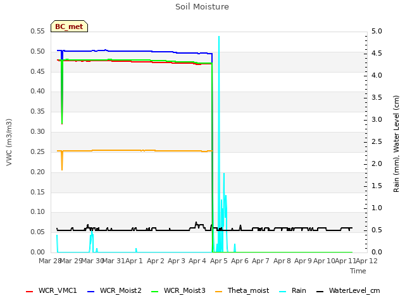Toggle WCR_Moist3 series in legend
Screen dimensions: 405x303
click(x=178, y=290)
